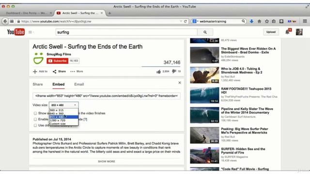The height and width of the screenshot is (174, 310).
Task: Bookmark this page with the star icon
Action: (x=267, y=21)
